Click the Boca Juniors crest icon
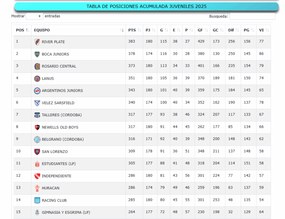Screen dimensions: 285x219 coord(37,54)
